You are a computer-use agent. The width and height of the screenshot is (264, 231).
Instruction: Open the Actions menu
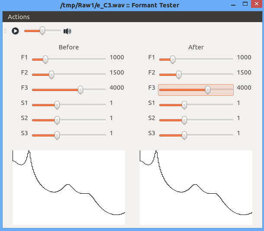(x=19, y=17)
